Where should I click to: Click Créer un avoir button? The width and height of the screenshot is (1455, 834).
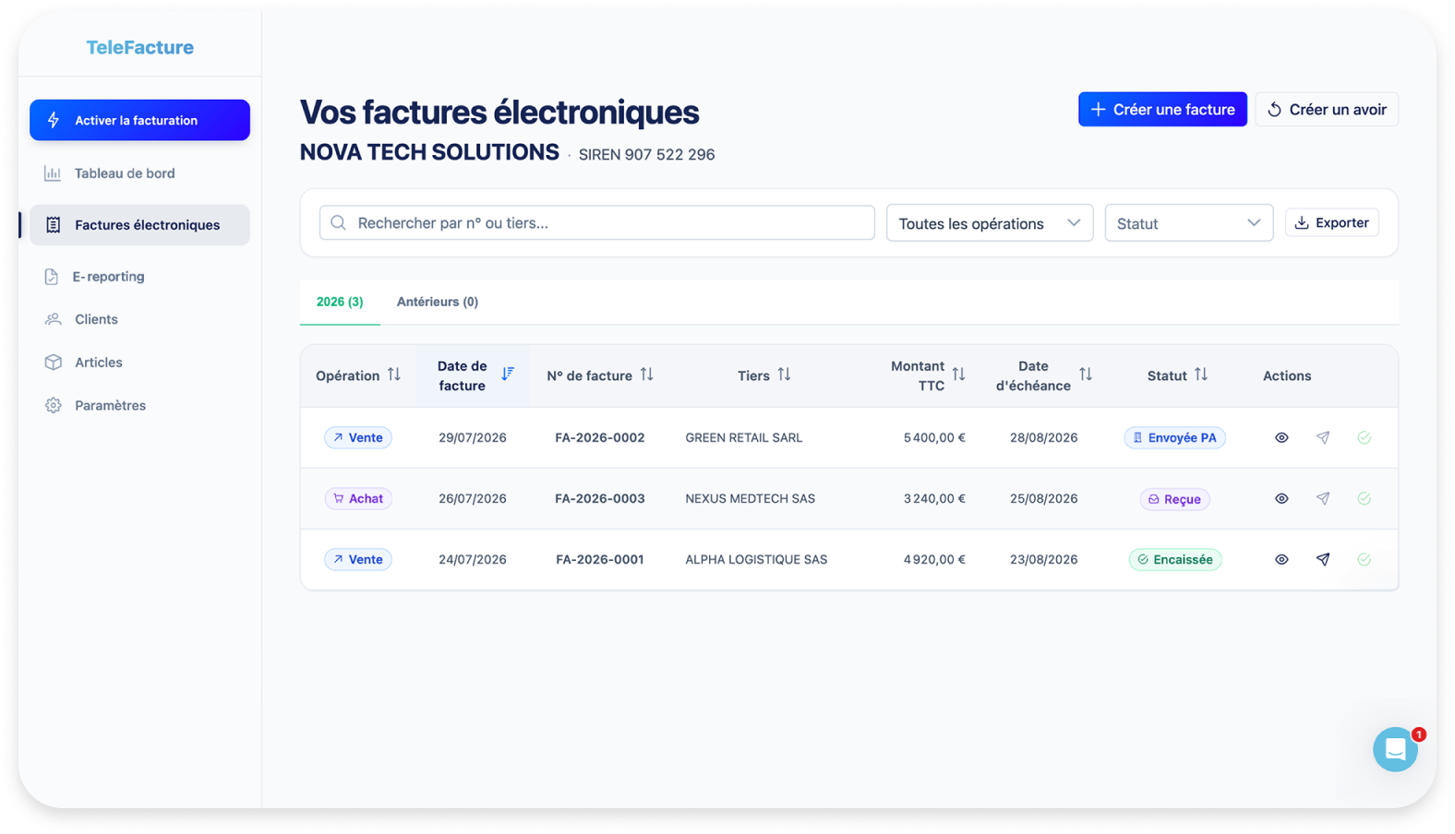pos(1327,109)
